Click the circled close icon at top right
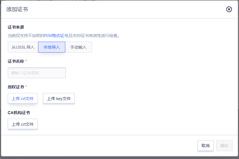This screenshot has width=239, height=159. point(229,9)
